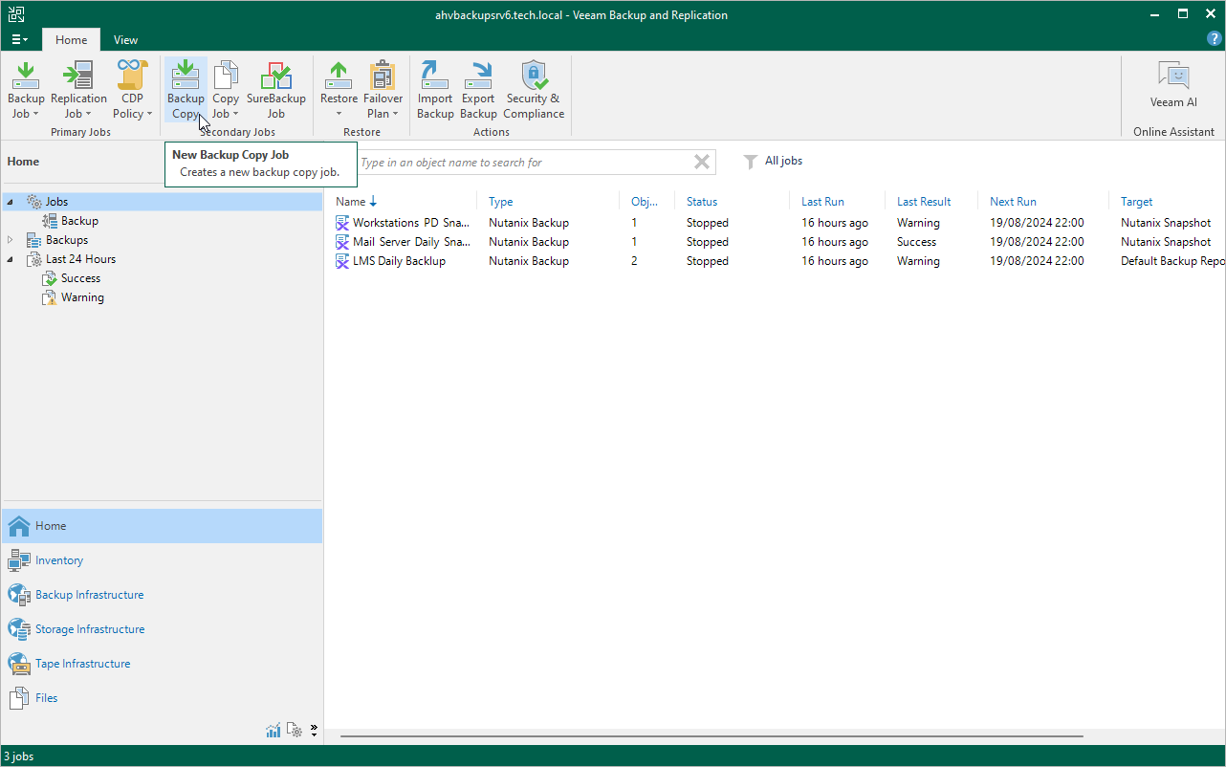Viewport: 1226px width, 767px height.
Task: Open the Veeam AI online assistant
Action: [1173, 84]
